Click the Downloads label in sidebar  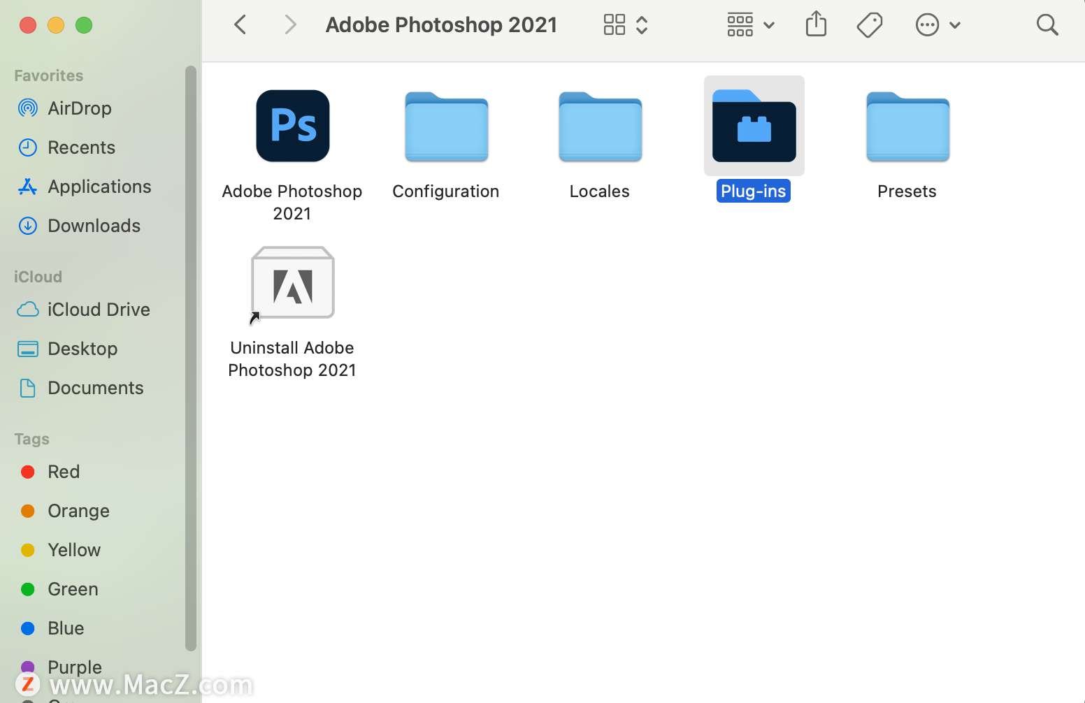click(x=94, y=226)
